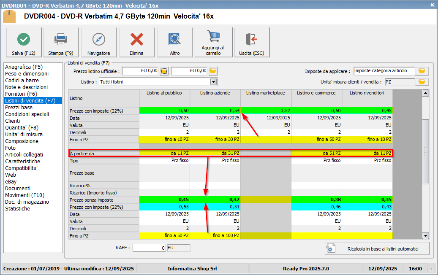Open the Prezzi base section
Screen dimensions: 438x275
pos(19,107)
